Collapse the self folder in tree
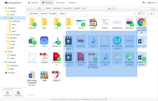This screenshot has width=158, height=101. [6, 18]
